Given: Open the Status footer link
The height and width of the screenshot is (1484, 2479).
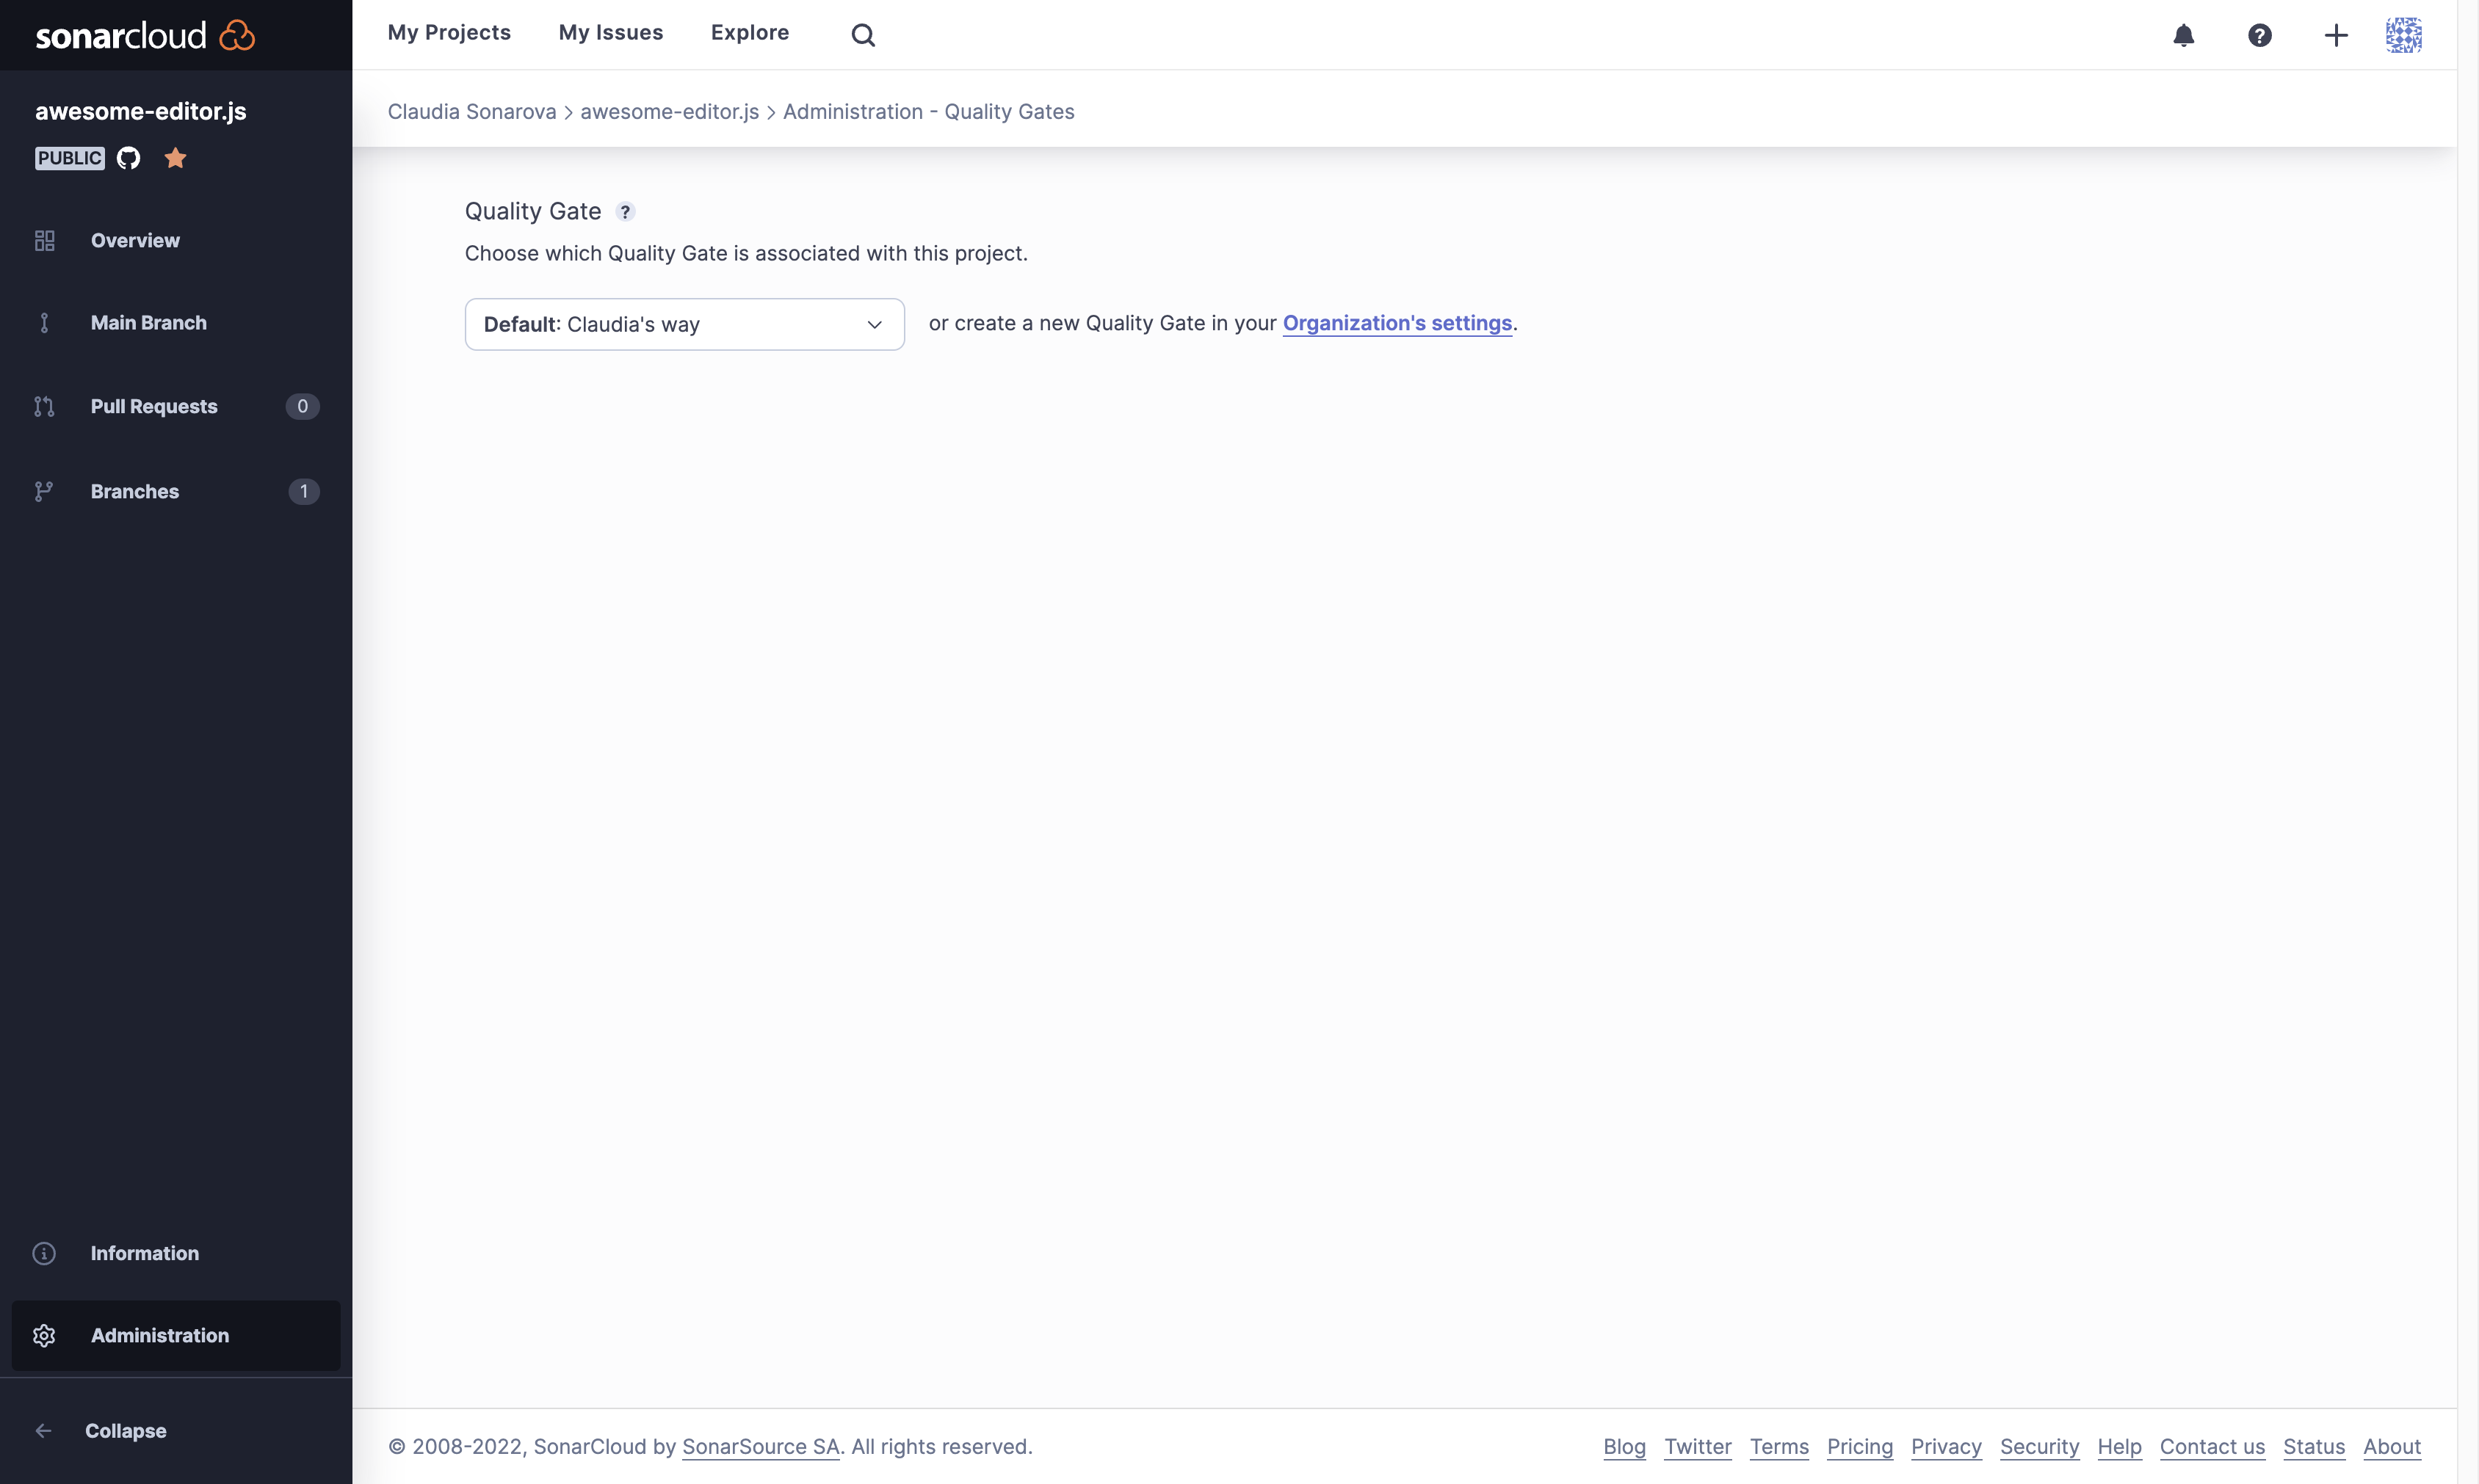Looking at the screenshot, I should click(2314, 1447).
